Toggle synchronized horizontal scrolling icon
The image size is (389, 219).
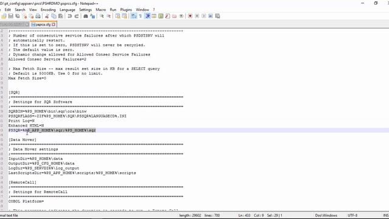point(125,16)
